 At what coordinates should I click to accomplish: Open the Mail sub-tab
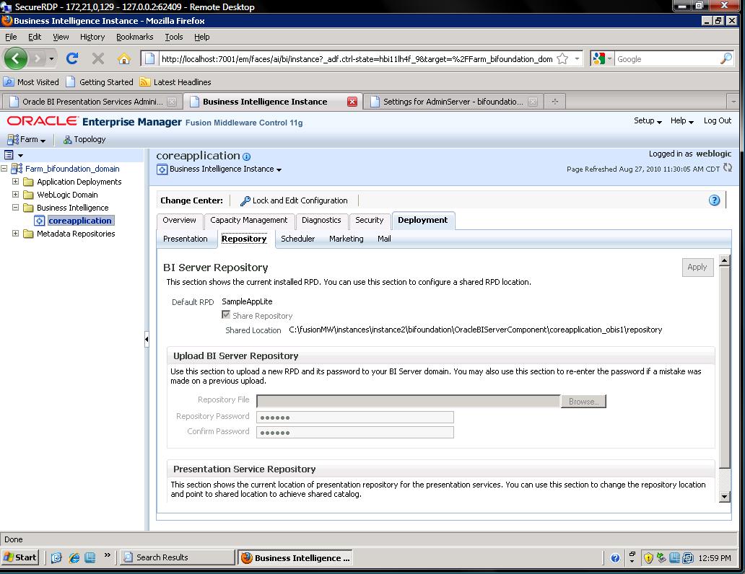(384, 239)
